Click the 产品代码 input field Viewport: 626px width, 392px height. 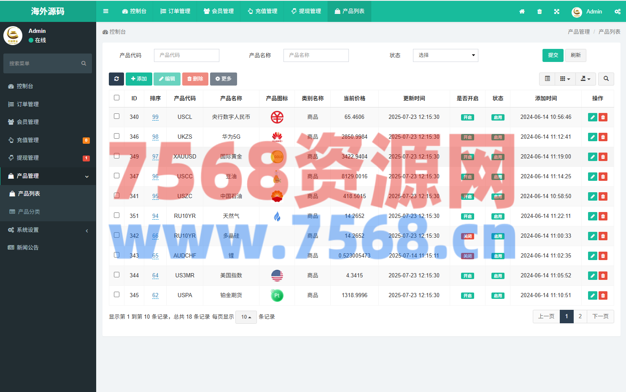coord(186,55)
